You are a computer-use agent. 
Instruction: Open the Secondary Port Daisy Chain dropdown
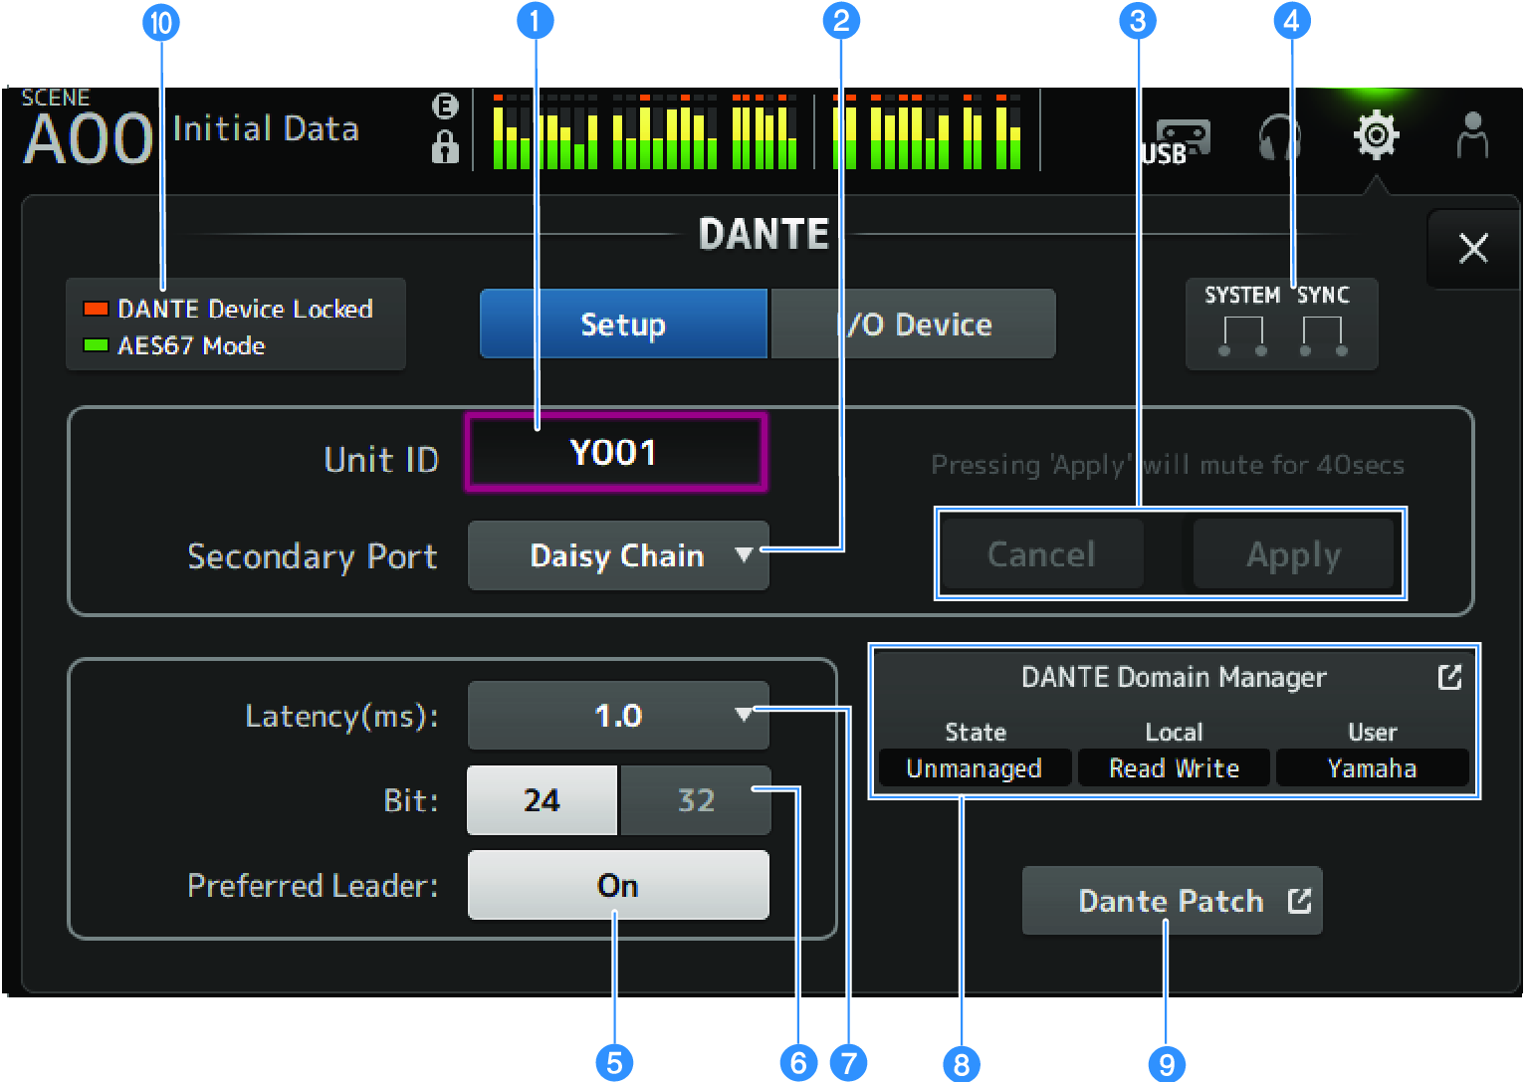pos(617,555)
